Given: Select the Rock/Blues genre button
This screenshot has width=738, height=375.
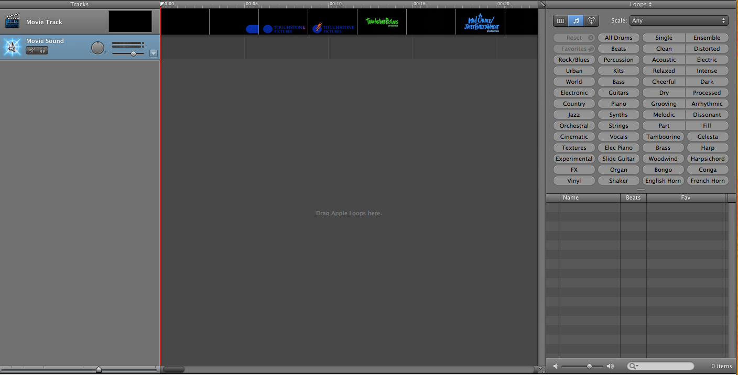Looking at the screenshot, I should 574,60.
